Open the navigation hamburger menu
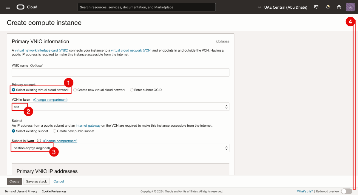358x195 pixels. click(8, 7)
